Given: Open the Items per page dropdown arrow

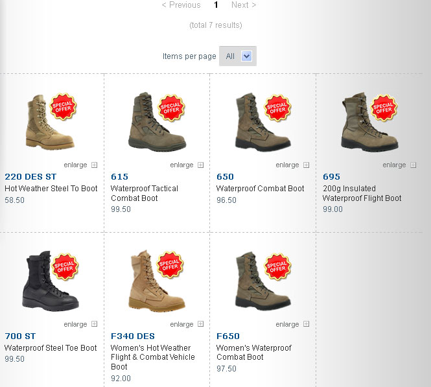Looking at the screenshot, I should 246,56.
